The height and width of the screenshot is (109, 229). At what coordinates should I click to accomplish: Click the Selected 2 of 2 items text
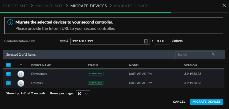coord(21,55)
